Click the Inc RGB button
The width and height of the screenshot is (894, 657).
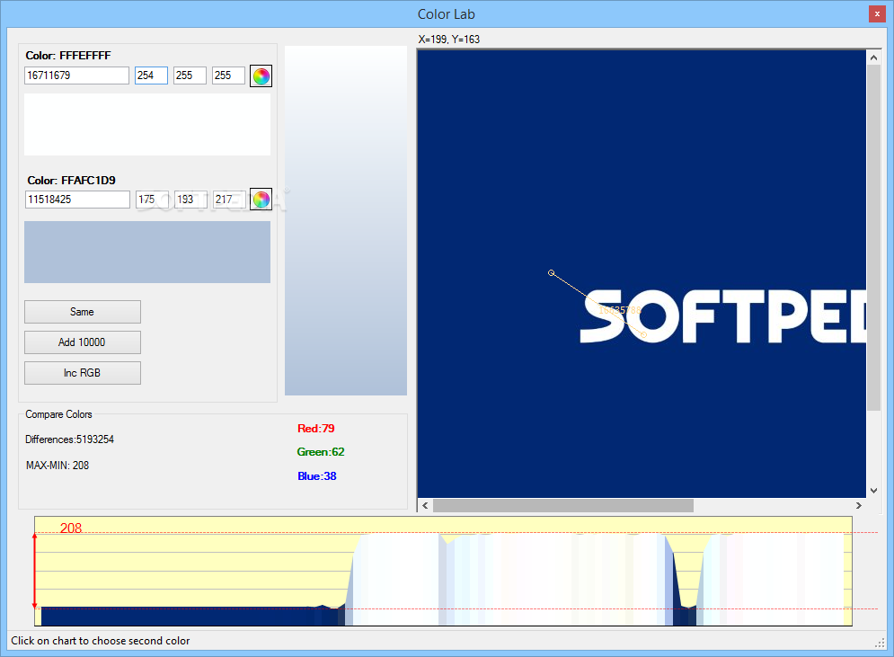83,373
